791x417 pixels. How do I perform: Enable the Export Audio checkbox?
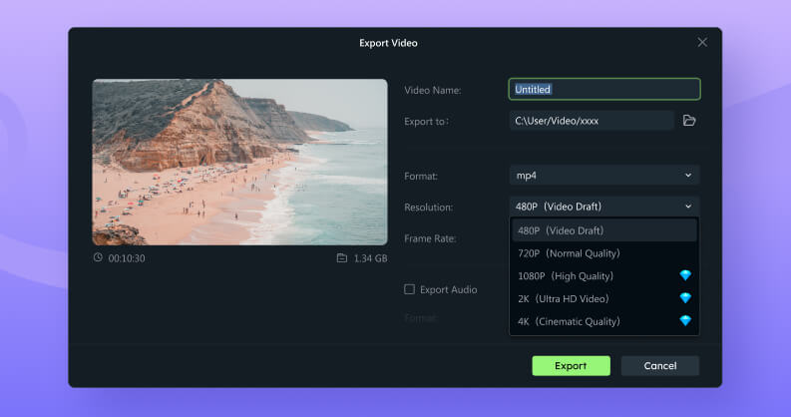409,289
